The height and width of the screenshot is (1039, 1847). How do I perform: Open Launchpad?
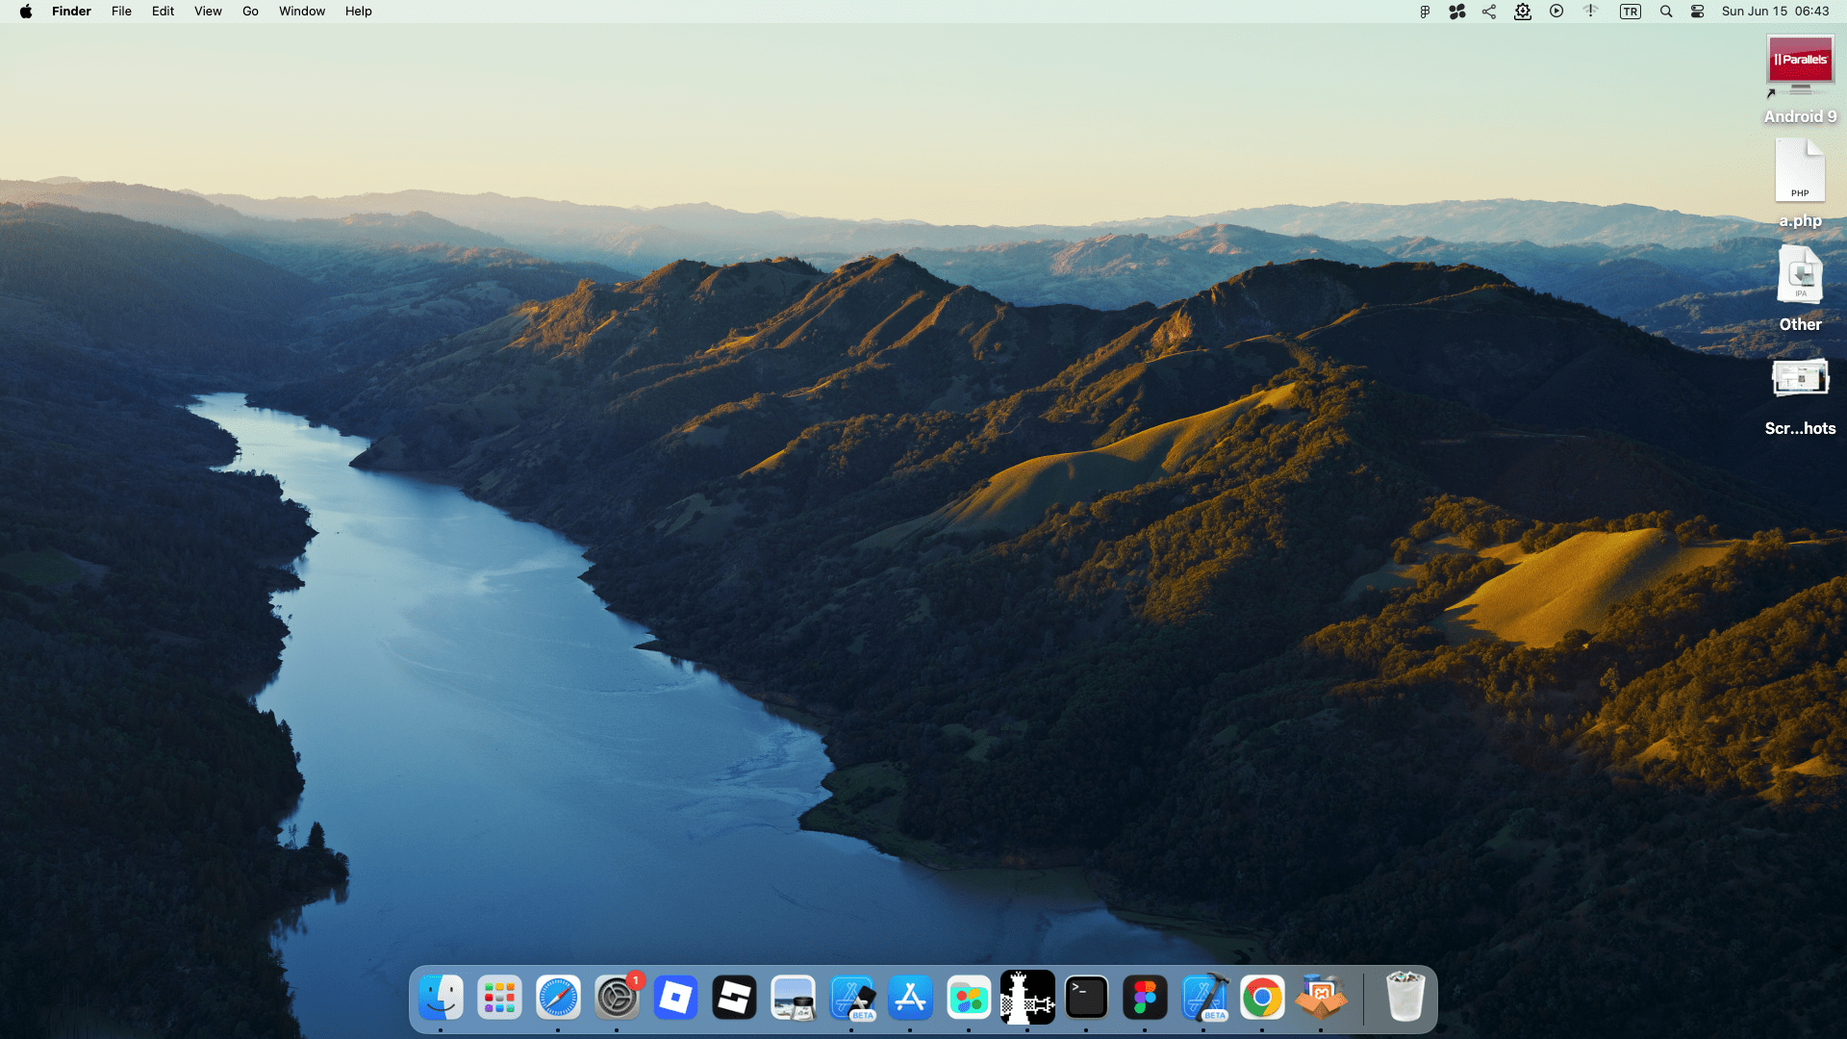point(499,998)
